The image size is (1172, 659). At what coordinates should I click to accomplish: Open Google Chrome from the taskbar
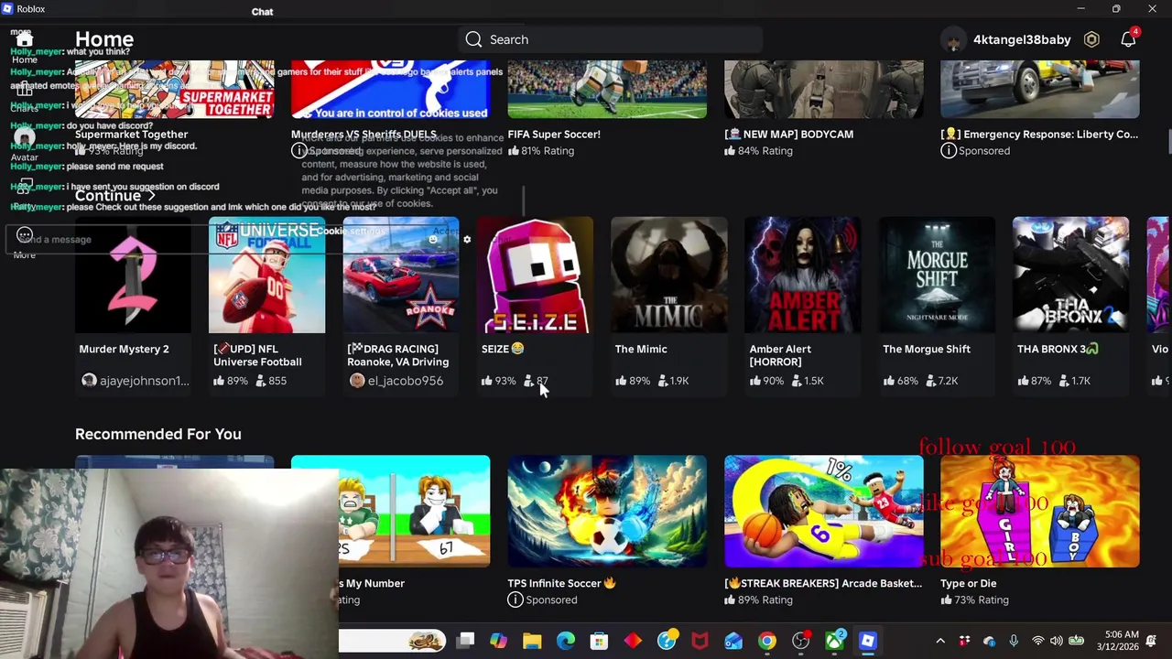tap(766, 641)
